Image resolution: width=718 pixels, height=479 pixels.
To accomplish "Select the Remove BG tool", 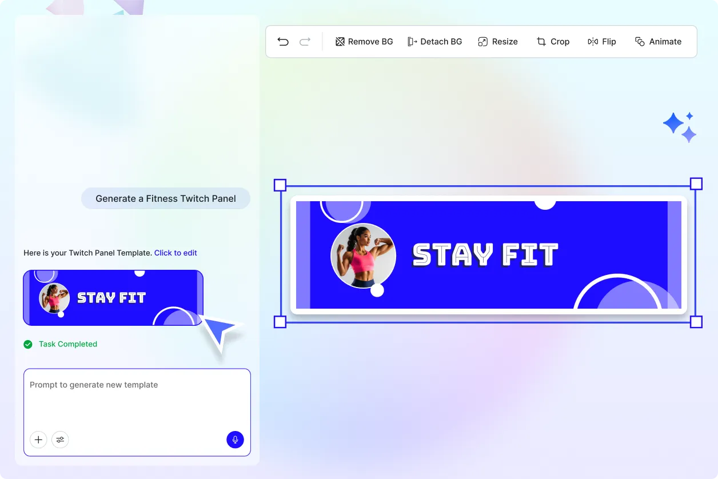I will 364,41.
